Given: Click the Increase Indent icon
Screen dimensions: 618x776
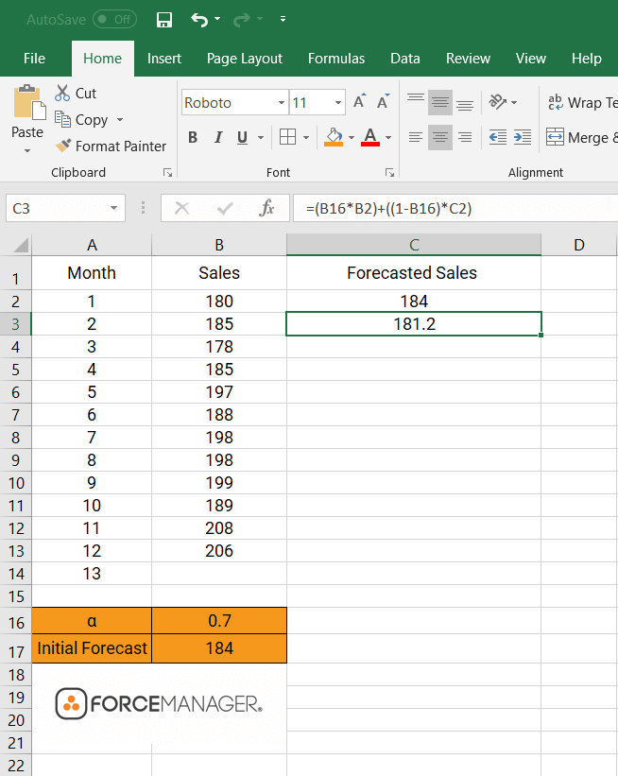Looking at the screenshot, I should (x=523, y=137).
